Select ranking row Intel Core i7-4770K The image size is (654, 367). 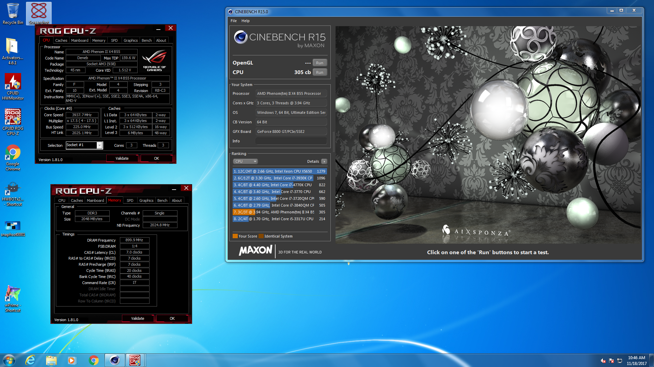(x=280, y=185)
